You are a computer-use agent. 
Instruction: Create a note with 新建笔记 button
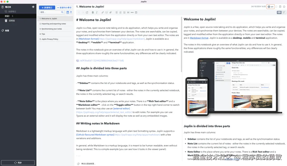(x=47, y=7)
